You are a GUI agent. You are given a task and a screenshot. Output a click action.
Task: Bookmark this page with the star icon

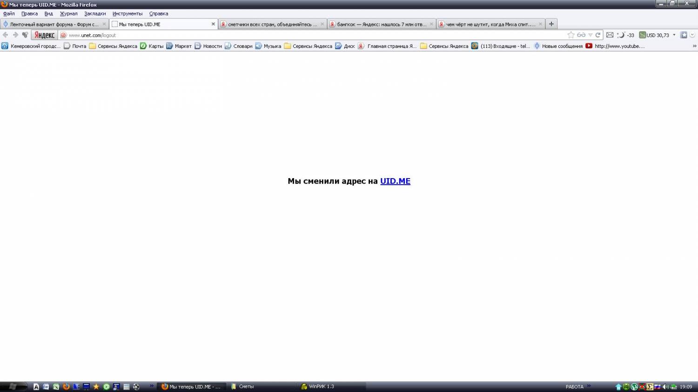[x=571, y=35]
